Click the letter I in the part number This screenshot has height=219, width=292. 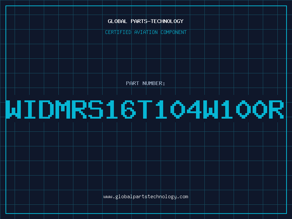[30, 109]
